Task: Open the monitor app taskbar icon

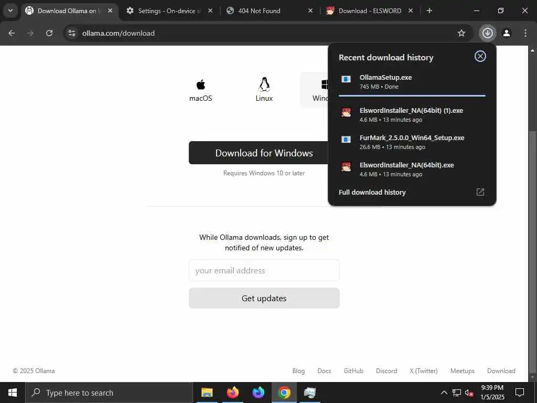Action: pyautogui.click(x=309, y=393)
